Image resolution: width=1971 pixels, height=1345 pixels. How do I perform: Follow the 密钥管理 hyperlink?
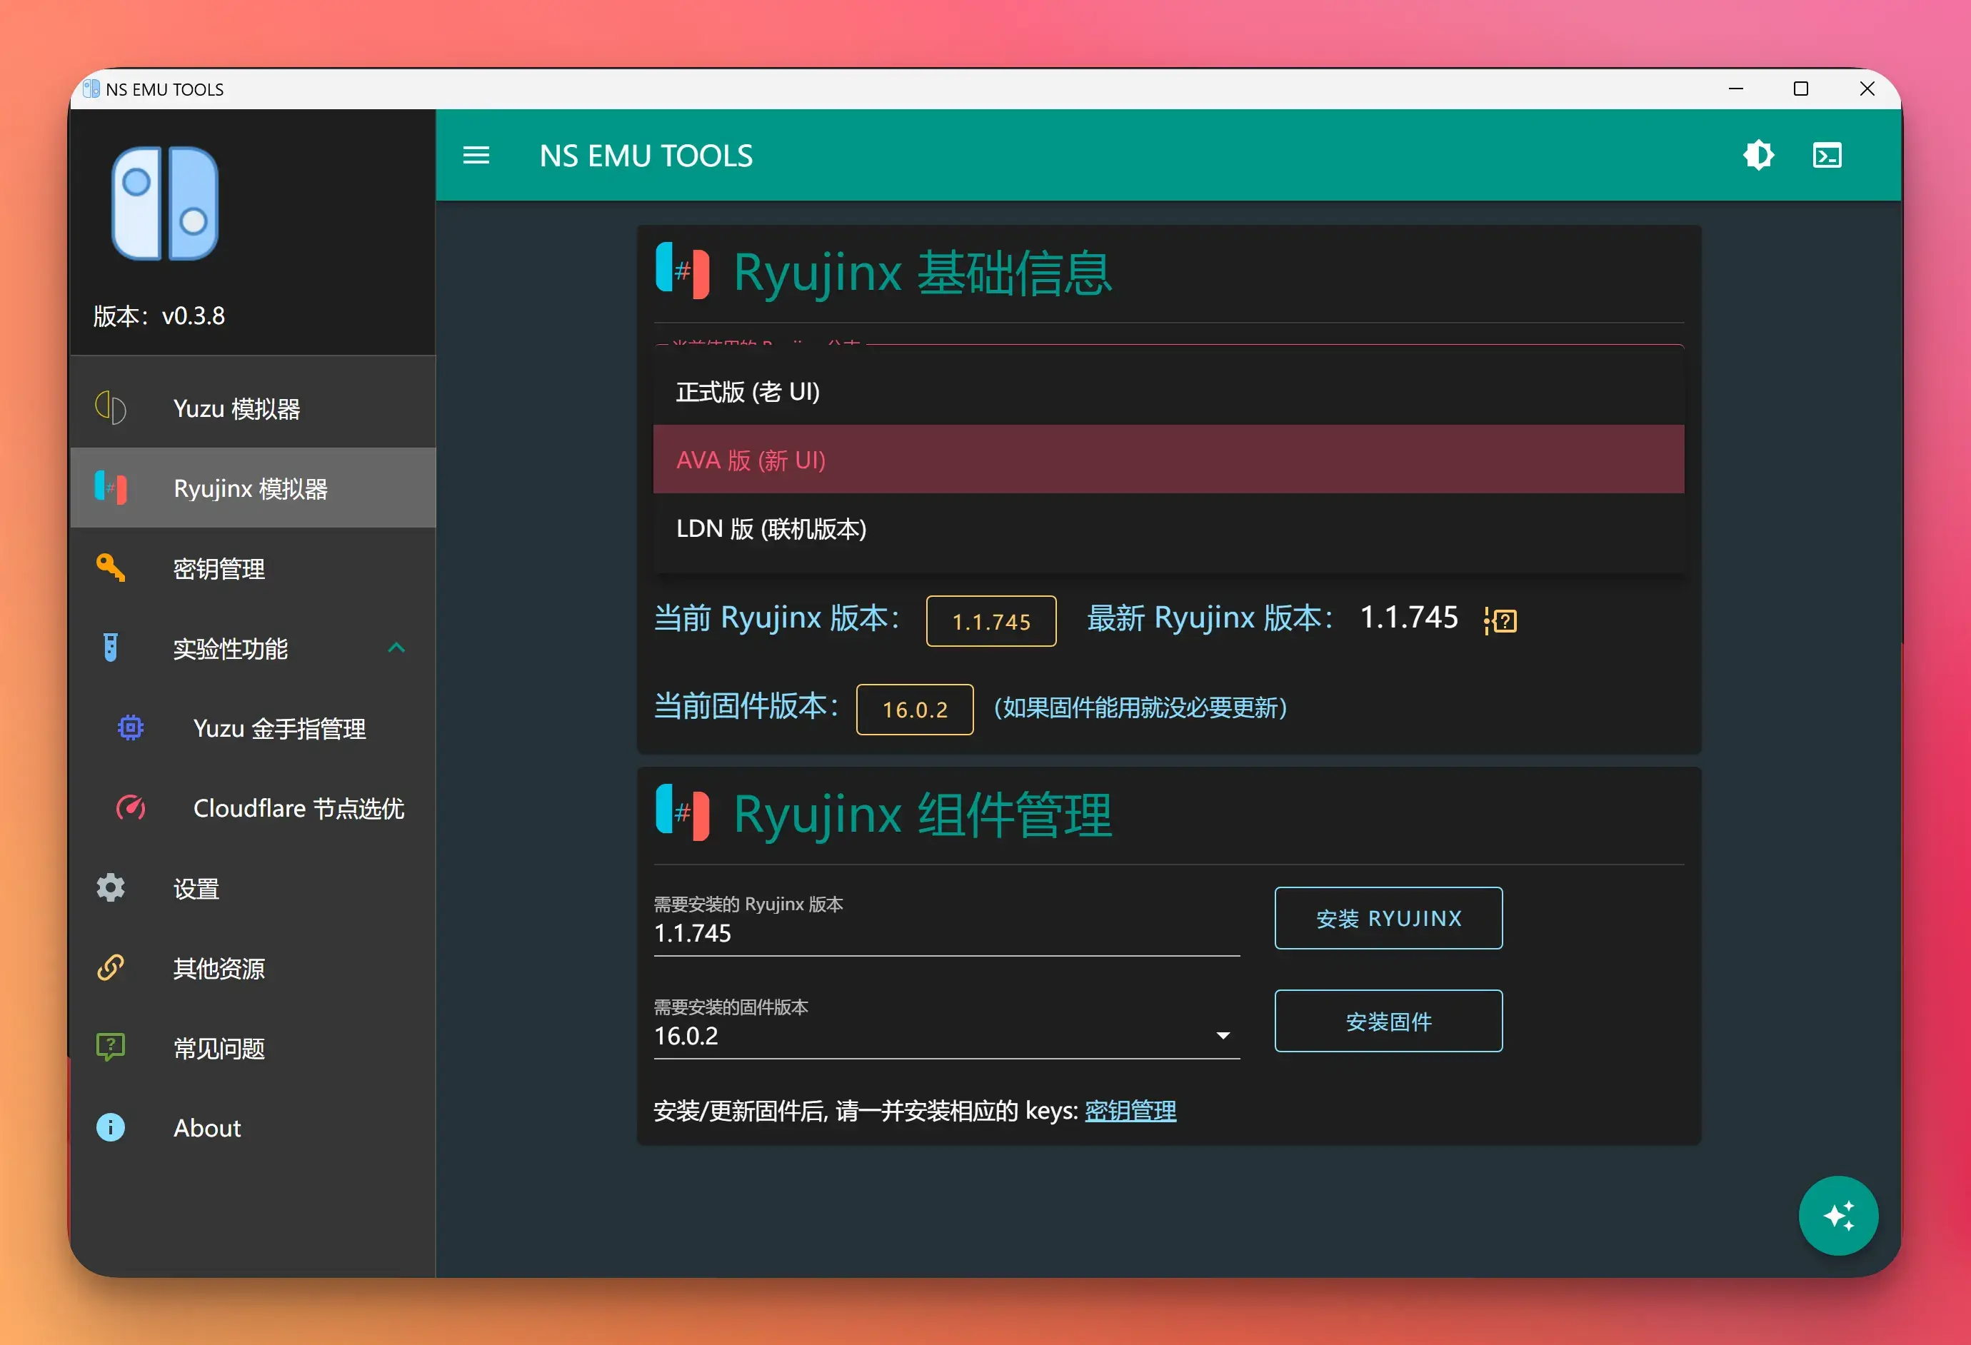point(1130,1110)
